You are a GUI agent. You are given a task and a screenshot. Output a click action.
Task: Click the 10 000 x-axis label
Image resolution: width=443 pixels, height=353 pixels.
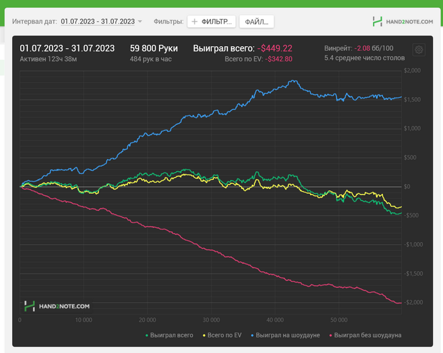click(84, 320)
